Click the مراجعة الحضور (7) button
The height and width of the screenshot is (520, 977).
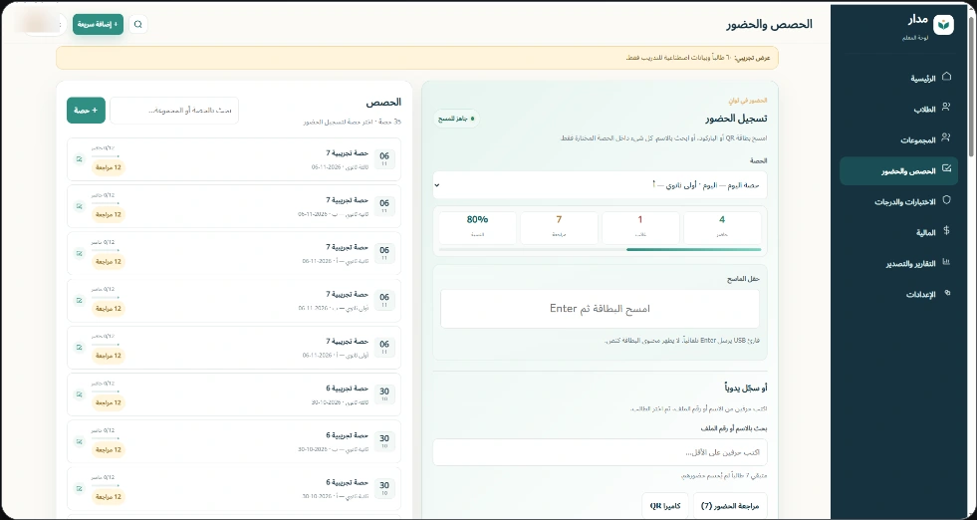click(730, 506)
